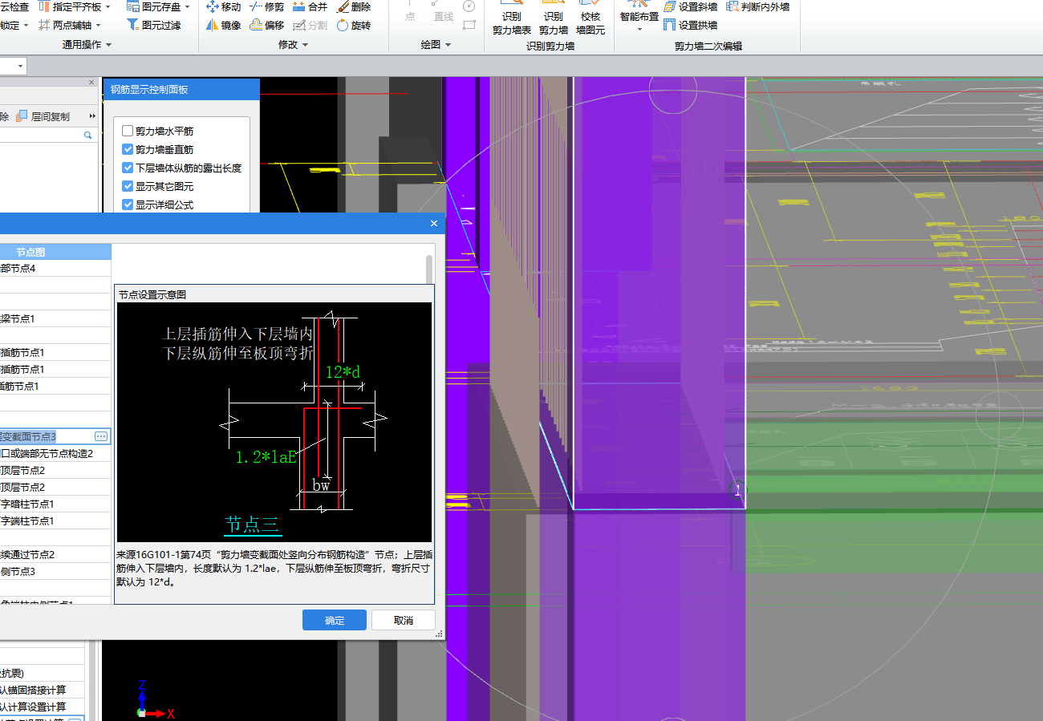This screenshot has height=721, width=1043.
Task: Click 识别剪力墙 tool
Action: pos(553,18)
